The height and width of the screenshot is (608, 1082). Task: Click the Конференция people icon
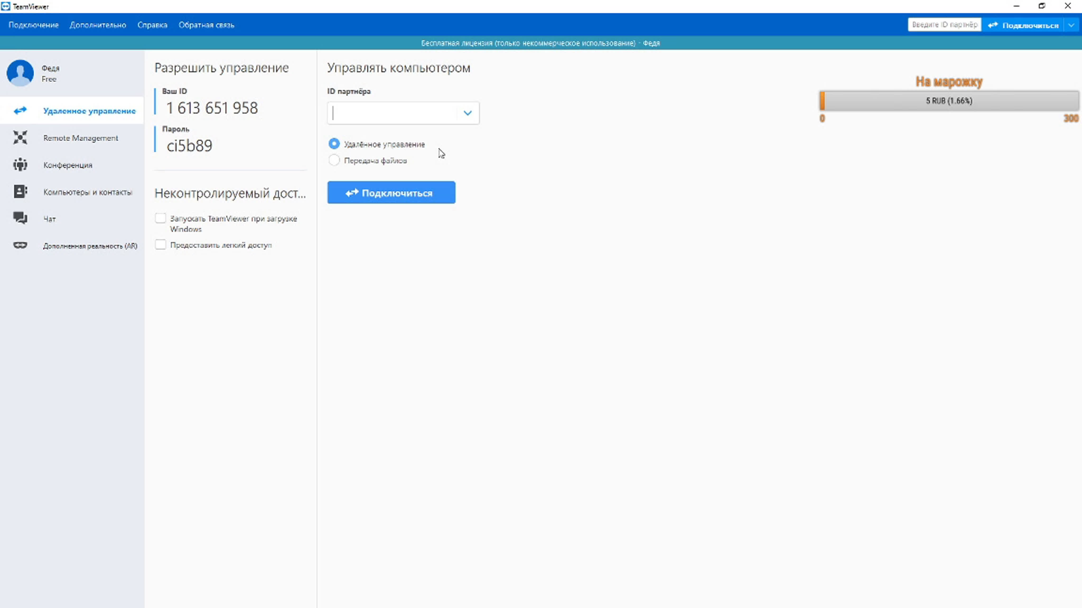[20, 164]
